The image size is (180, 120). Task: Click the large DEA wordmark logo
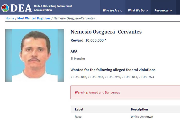pyautogui.click(x=21, y=8)
